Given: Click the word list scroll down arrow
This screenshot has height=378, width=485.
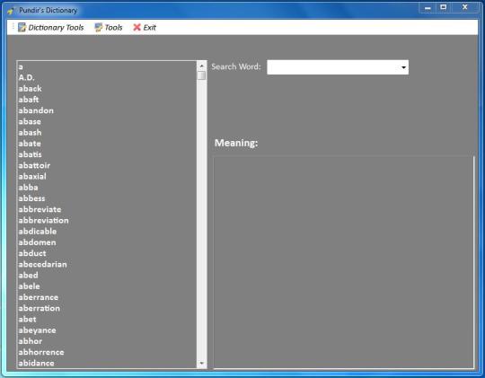Looking at the screenshot, I should pos(202,363).
